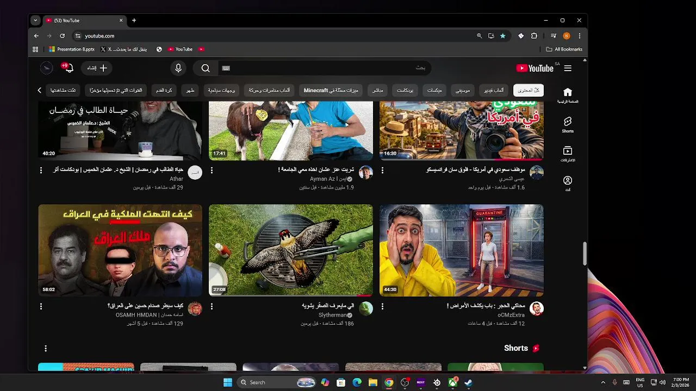Open Steam from the taskbar
Screen dimensions: 696x391
coord(469,382)
